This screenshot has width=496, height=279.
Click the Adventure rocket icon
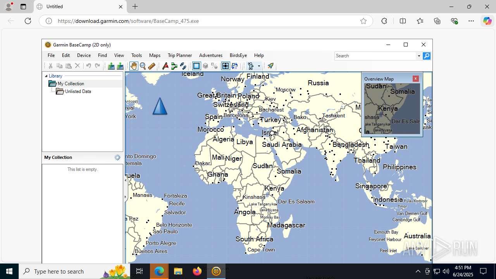(270, 66)
